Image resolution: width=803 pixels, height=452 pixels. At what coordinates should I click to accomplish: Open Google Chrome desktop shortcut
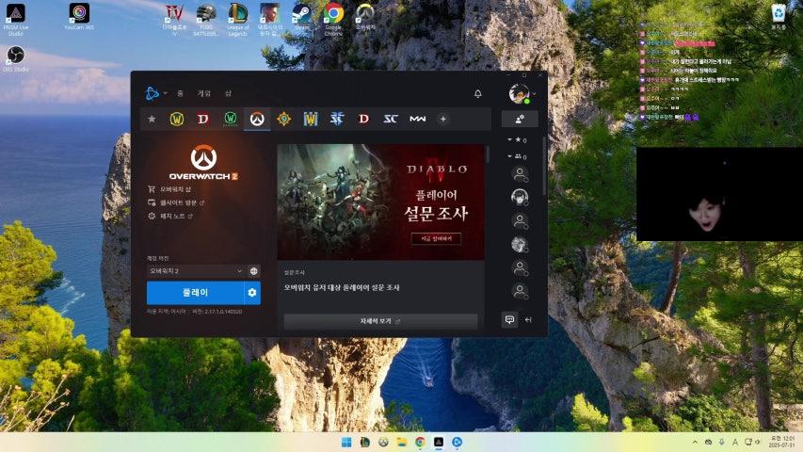click(333, 19)
